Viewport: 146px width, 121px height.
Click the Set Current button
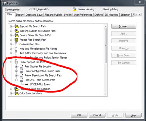124,63
